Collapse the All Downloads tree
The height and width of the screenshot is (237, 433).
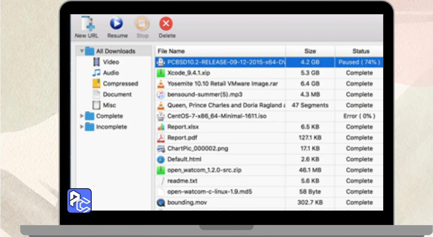pos(82,51)
